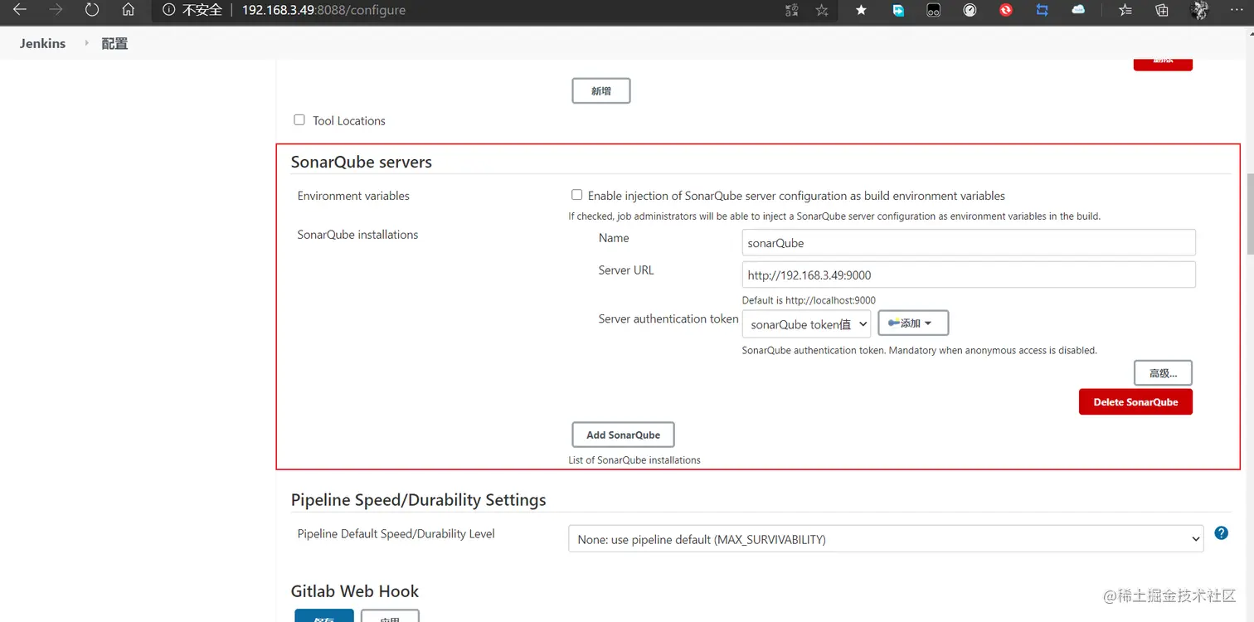Enable the Tool Locations checkbox
This screenshot has height=622, width=1254.
[299, 120]
